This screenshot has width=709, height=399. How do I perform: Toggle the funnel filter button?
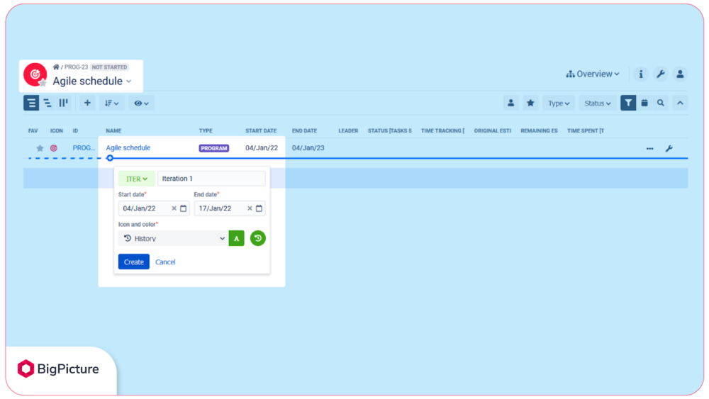pos(628,103)
